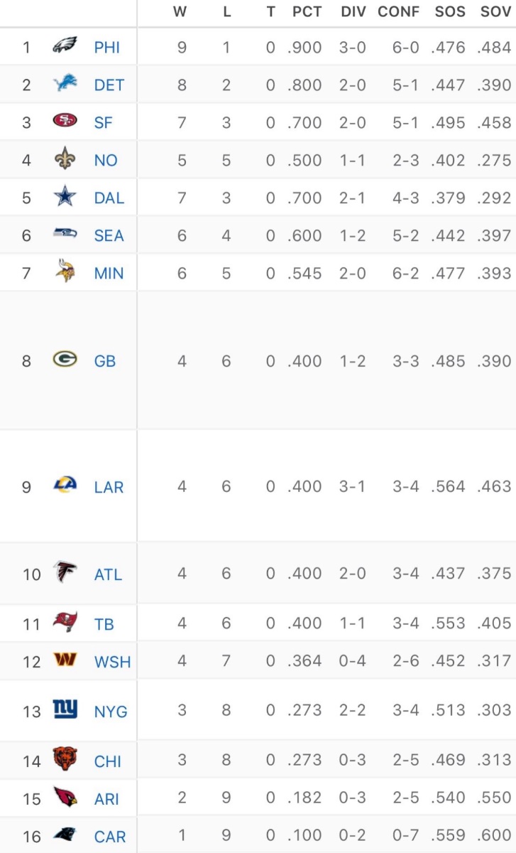Open the CAR team link
The image size is (516, 853).
click(x=109, y=837)
